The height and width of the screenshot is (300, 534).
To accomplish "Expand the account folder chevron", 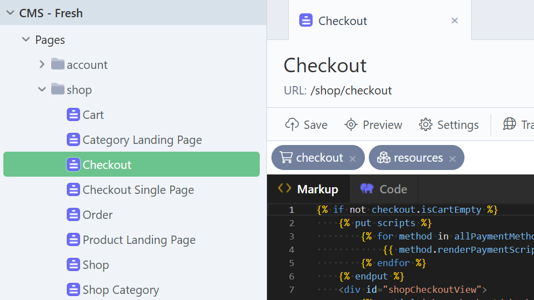I will pos(42,64).
